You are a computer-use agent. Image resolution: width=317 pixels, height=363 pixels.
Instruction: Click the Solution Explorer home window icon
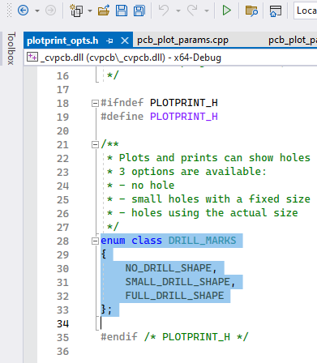pyautogui.click(x=276, y=11)
